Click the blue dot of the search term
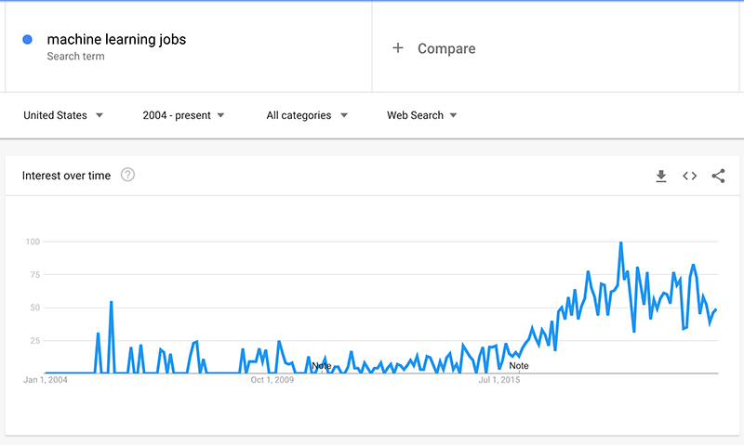 click(x=28, y=40)
